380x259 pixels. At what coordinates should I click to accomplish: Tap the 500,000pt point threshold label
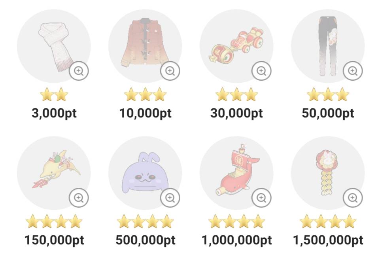[146, 240]
